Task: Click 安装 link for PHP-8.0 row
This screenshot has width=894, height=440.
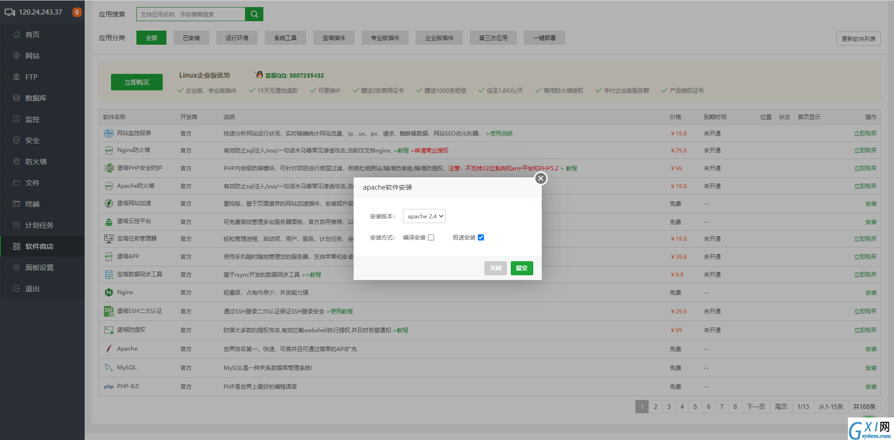Action: point(871,387)
